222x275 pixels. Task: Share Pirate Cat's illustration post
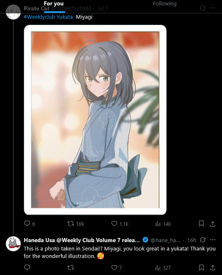pyautogui.click(x=212, y=223)
